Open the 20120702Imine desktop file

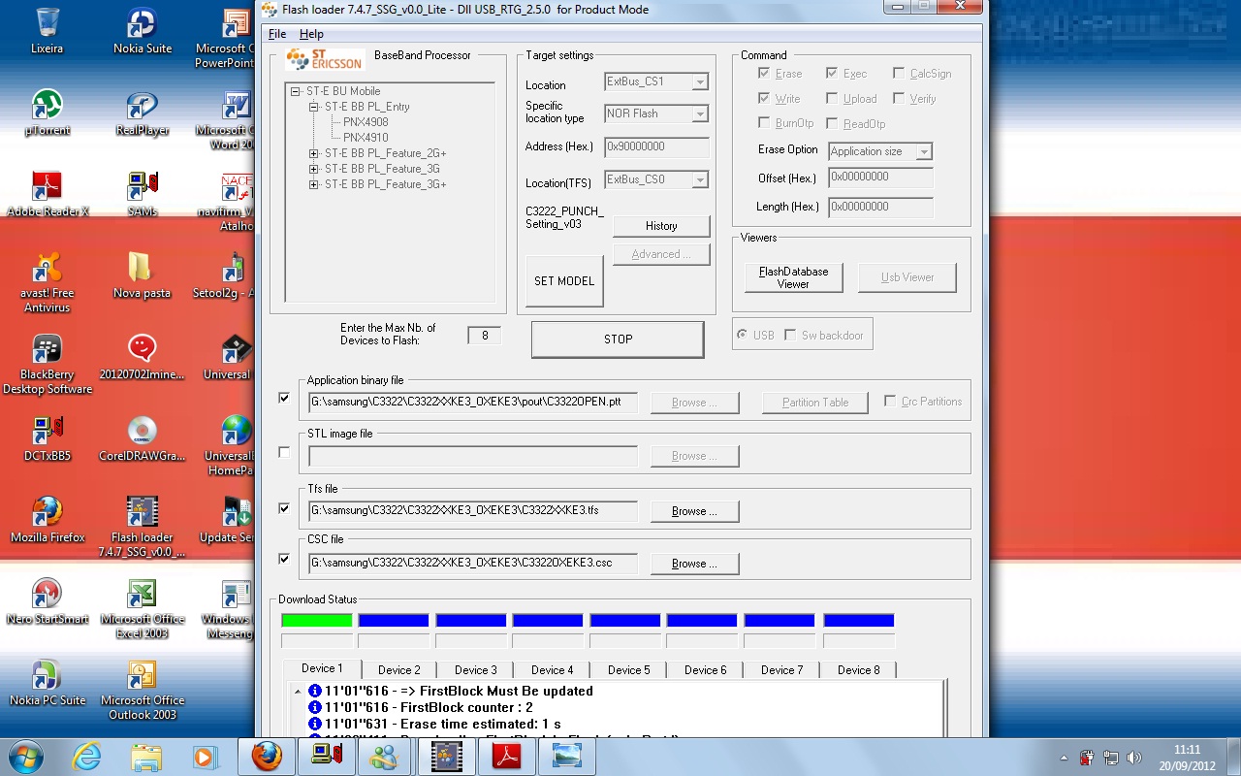[x=142, y=357]
